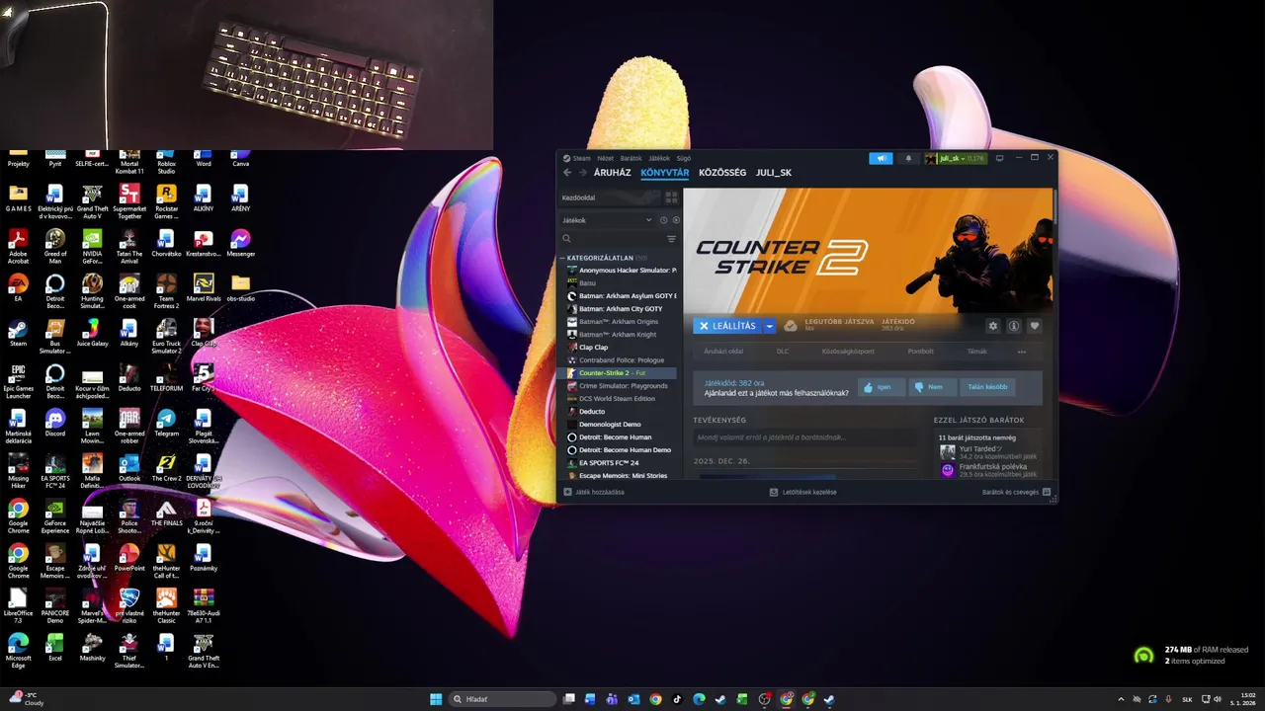Screen dimensions: 1265x711
Task: Open Steam notifications bell
Action: [908, 158]
